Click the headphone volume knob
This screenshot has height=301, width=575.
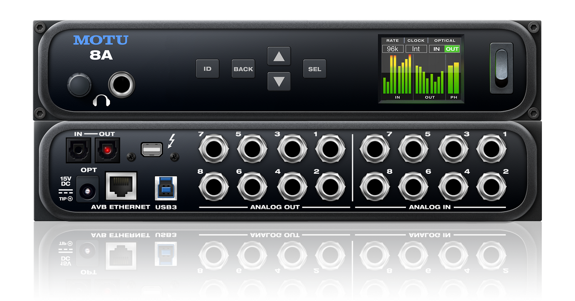click(79, 85)
